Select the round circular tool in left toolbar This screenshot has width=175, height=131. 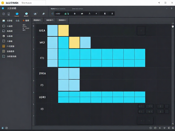pyautogui.click(x=4, y=14)
